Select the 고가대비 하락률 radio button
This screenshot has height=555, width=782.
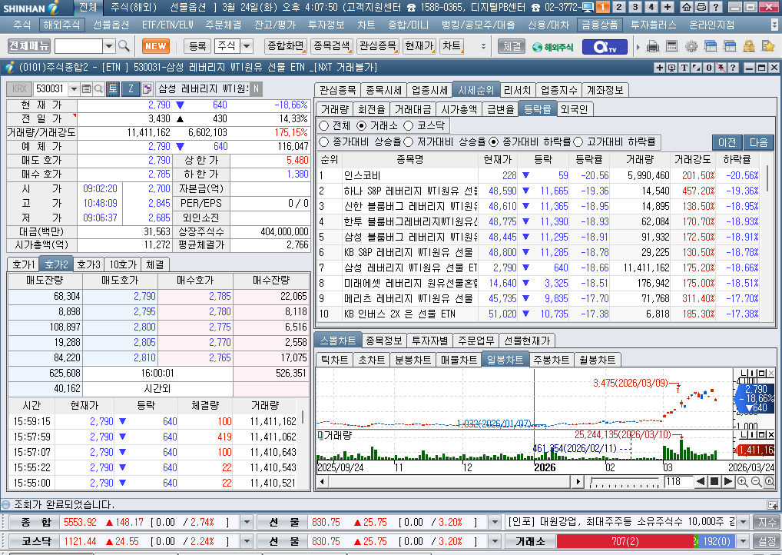pos(578,142)
